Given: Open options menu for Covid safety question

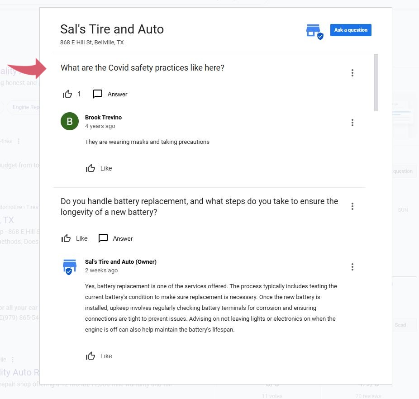Looking at the screenshot, I should tap(352, 73).
